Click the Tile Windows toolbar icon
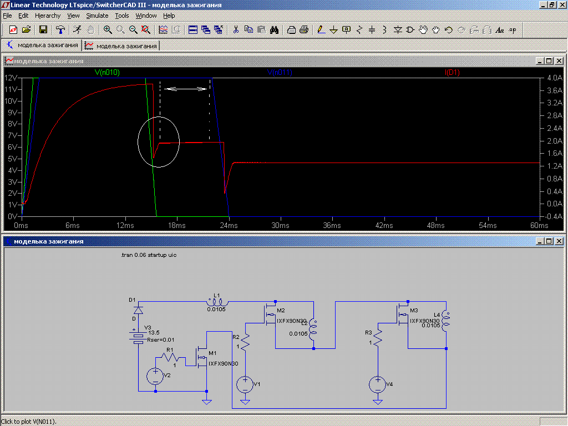Screen dimensions: 568x426 click(192, 29)
